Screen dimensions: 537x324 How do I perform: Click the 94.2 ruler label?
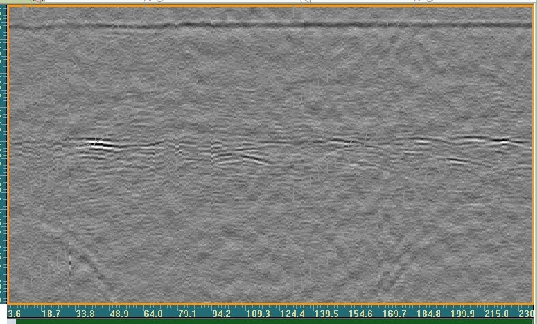[221, 313]
